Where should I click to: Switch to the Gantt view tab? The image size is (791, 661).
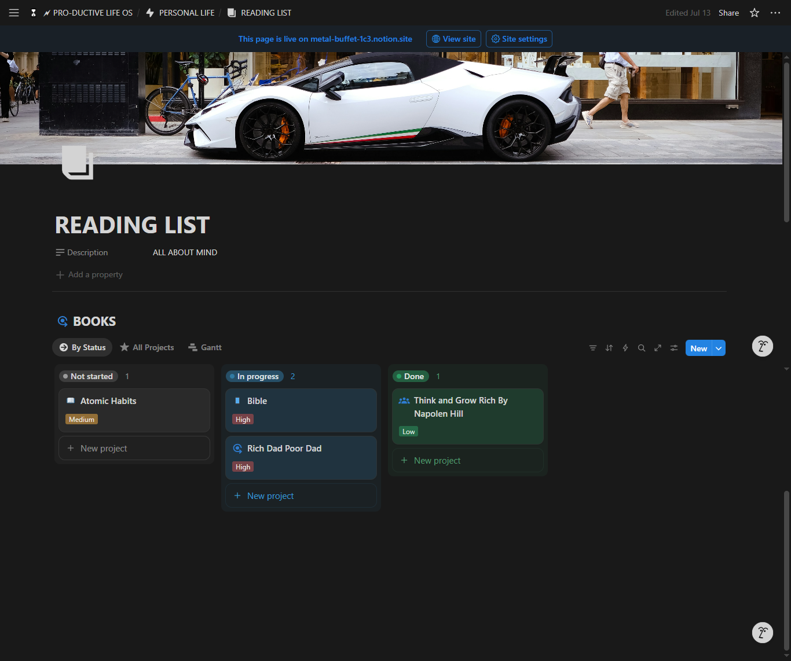click(x=205, y=347)
